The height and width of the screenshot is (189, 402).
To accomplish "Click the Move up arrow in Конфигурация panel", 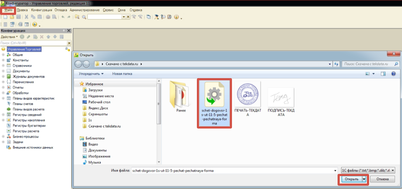I will (x=48, y=37).
